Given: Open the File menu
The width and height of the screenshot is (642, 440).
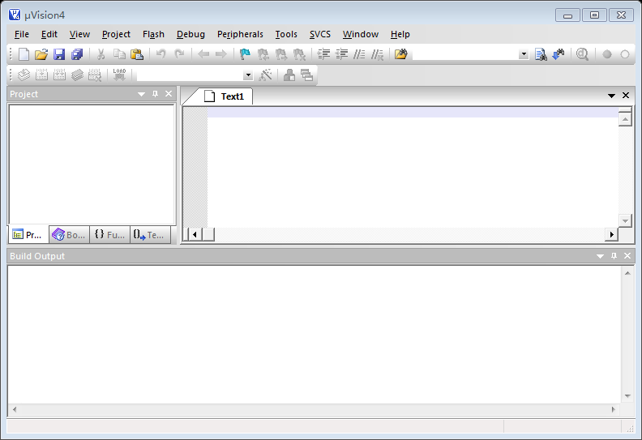Looking at the screenshot, I should click(22, 34).
